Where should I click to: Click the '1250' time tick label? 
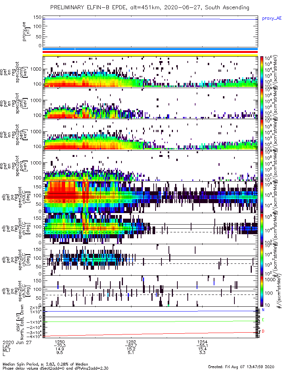60,342
